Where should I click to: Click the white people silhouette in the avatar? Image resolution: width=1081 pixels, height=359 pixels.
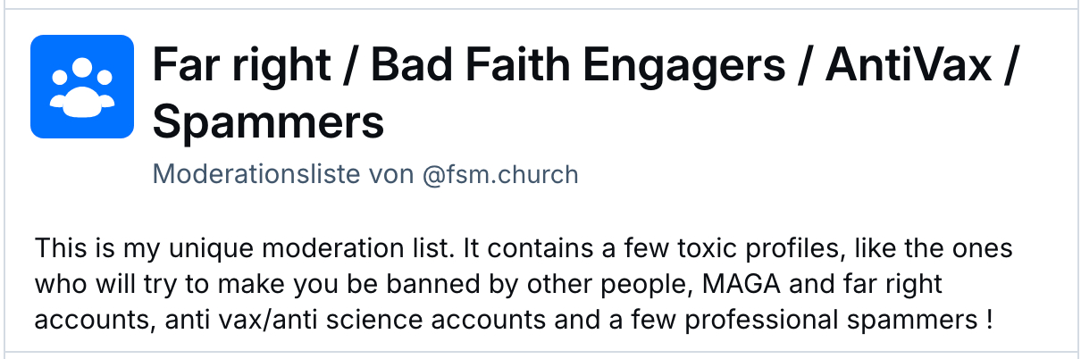point(82,87)
